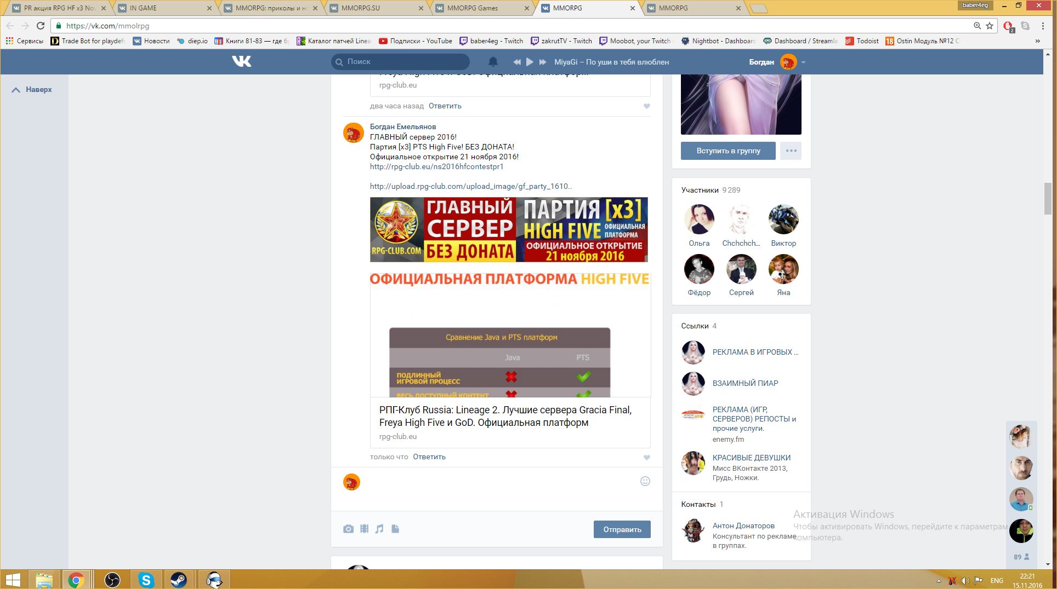This screenshot has height=589, width=1057.
Task: Like the comment from two hours ago
Action: pyautogui.click(x=646, y=106)
